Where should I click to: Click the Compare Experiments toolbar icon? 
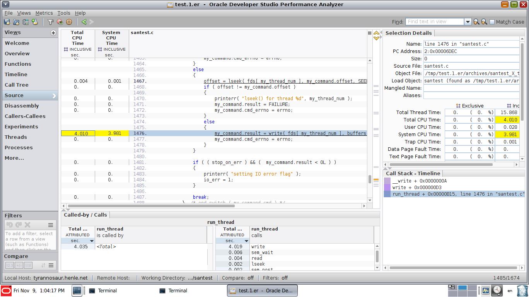pos(26,22)
